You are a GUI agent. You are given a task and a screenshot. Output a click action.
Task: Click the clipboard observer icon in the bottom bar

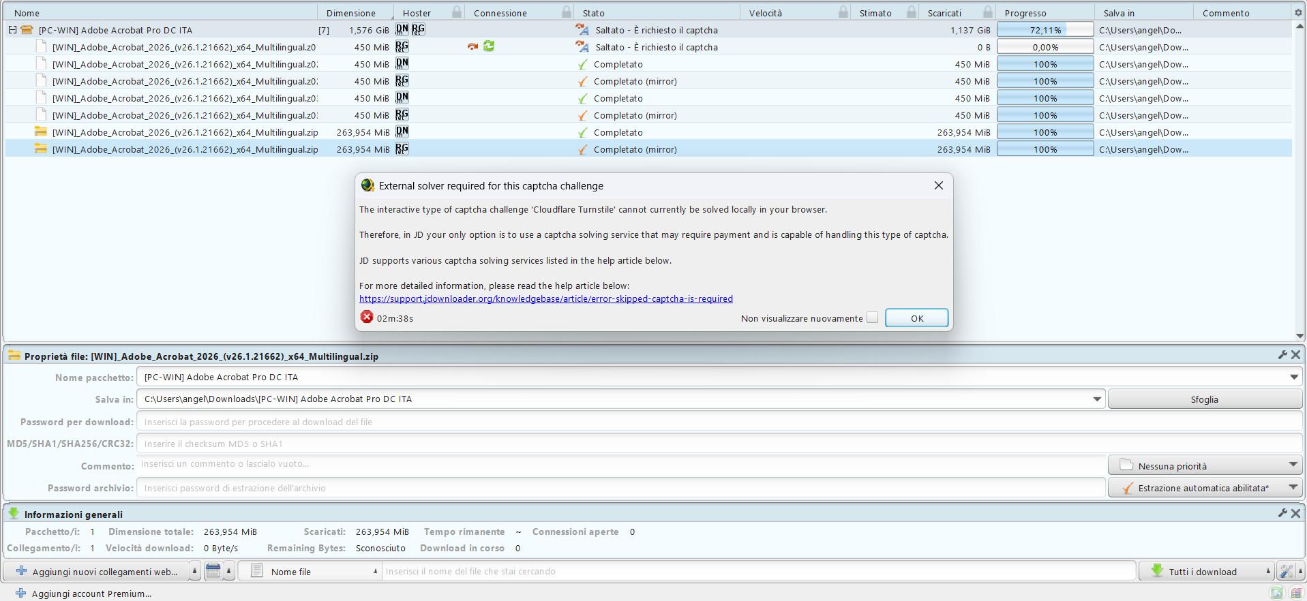213,571
